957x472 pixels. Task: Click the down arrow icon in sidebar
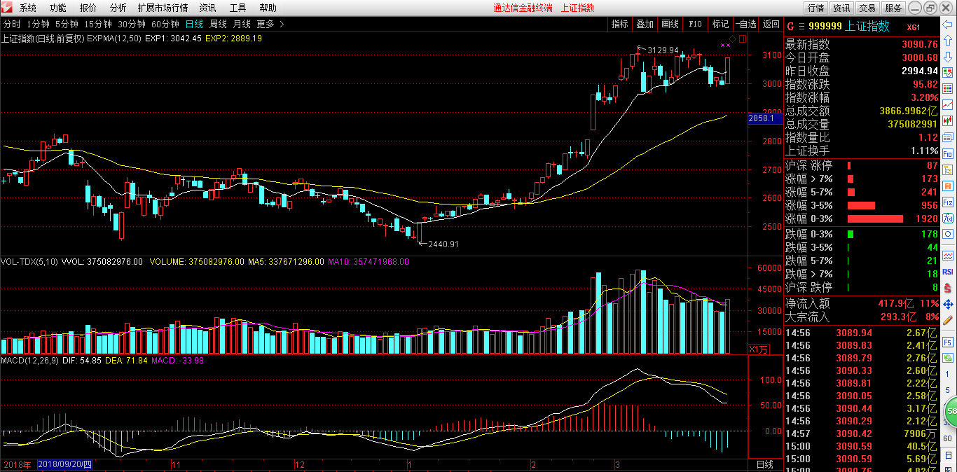pos(948,56)
